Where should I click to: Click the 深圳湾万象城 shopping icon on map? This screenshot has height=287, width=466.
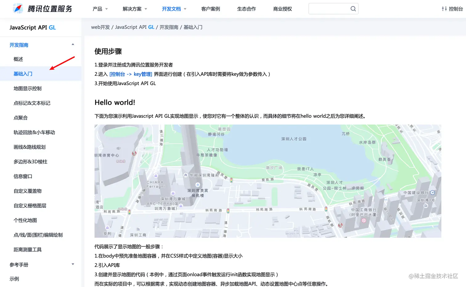[173, 193]
